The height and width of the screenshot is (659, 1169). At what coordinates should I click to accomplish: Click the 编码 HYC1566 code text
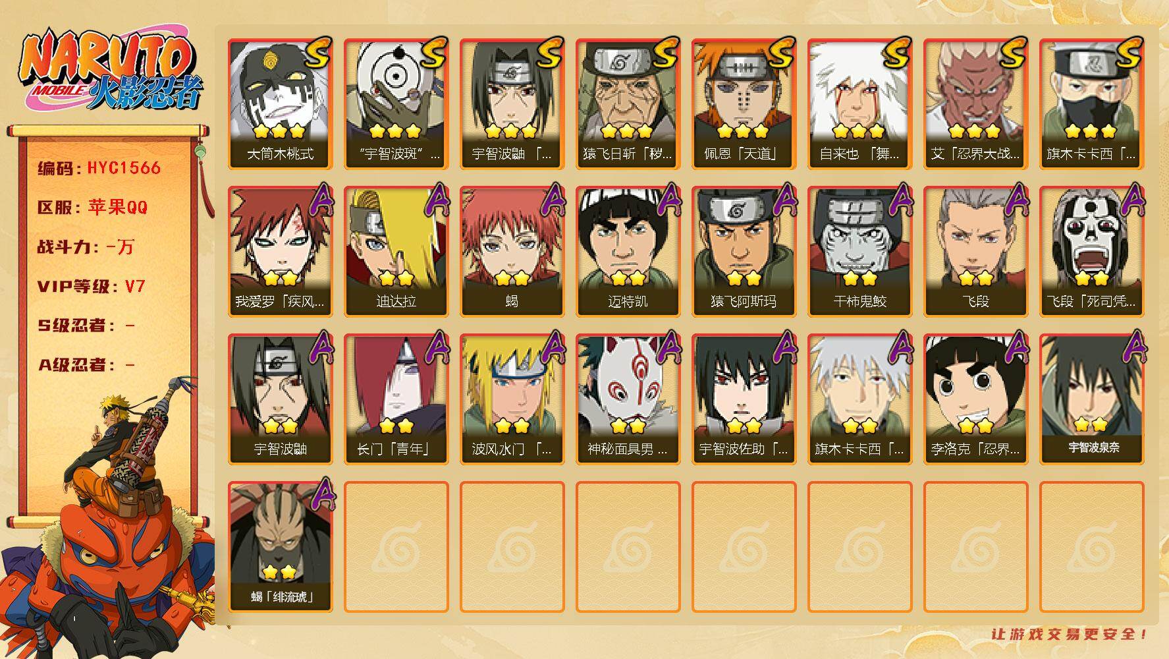(99, 168)
